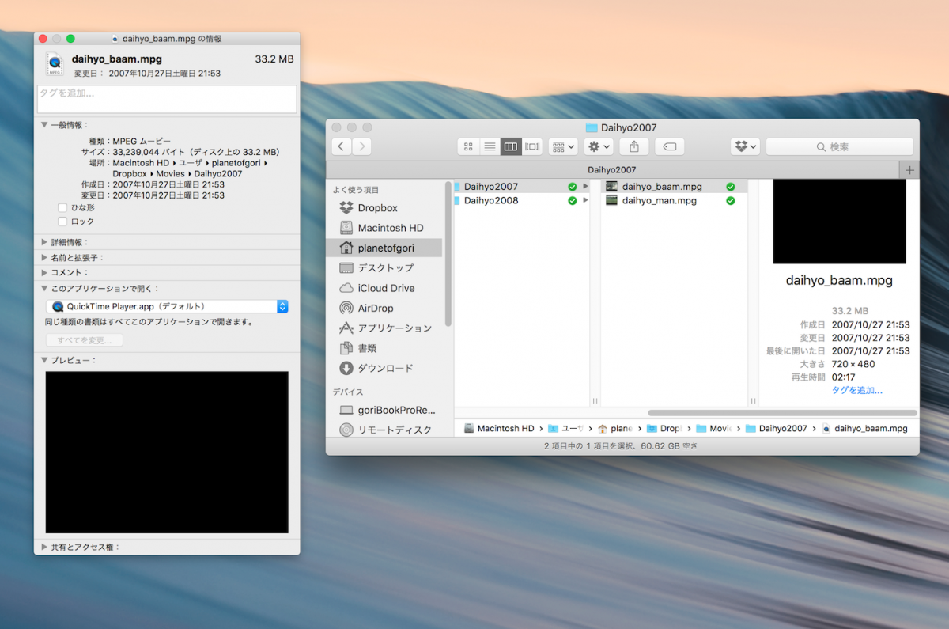The image size is (949, 629).
Task: Click the Share icon in the toolbar
Action: (633, 146)
